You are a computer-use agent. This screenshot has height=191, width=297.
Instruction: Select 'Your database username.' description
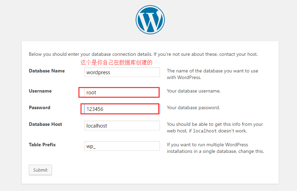coord(194,91)
